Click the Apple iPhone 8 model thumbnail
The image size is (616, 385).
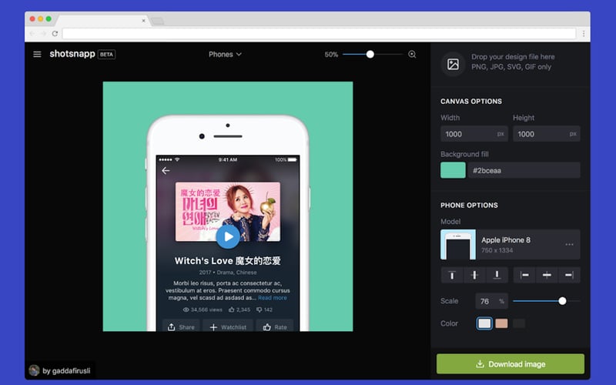[458, 244]
